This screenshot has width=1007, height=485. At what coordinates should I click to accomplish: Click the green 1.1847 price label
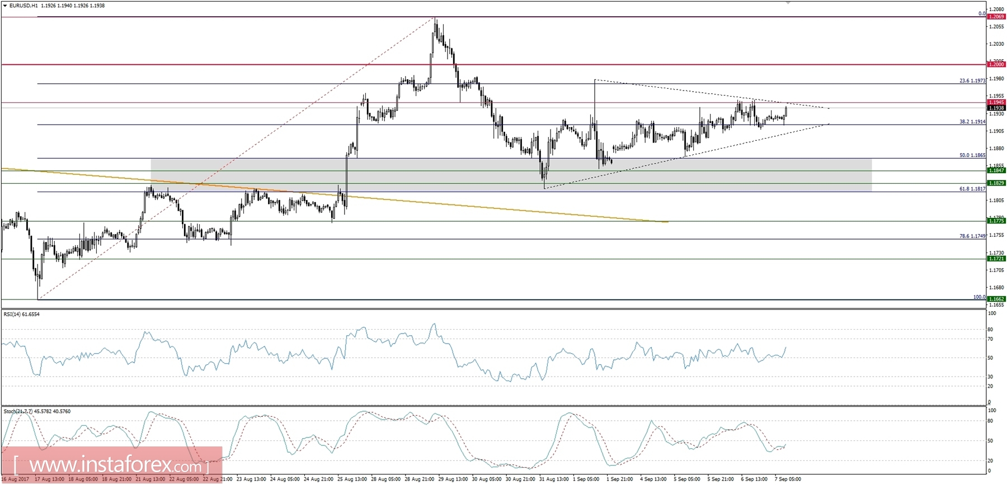[996, 170]
